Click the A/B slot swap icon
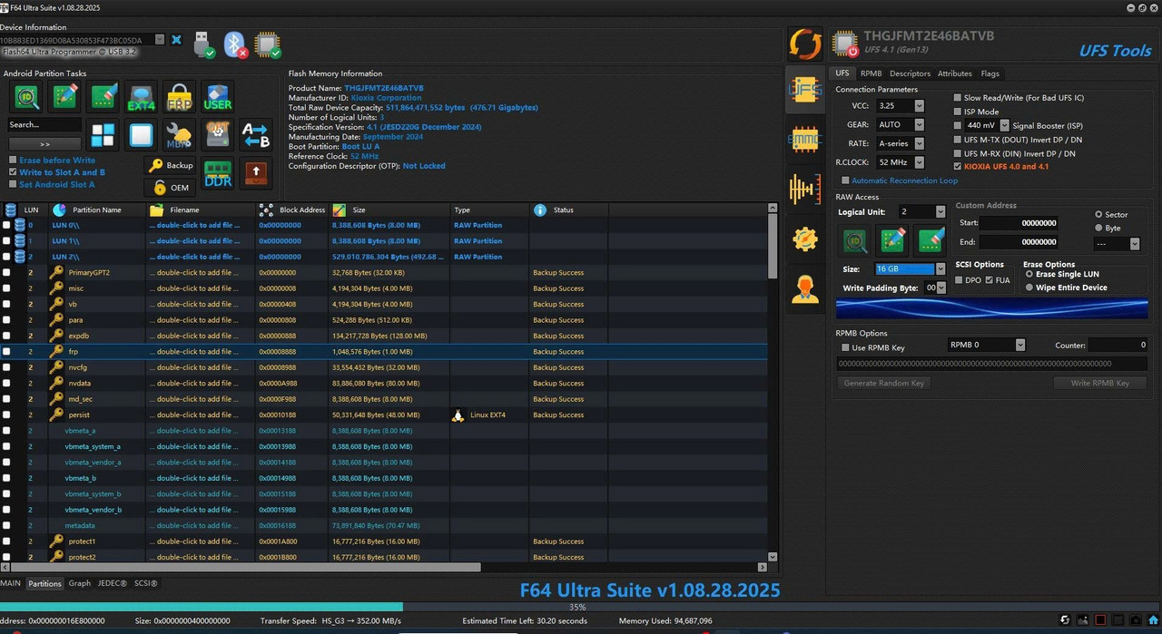The height and width of the screenshot is (634, 1162). coord(256,135)
